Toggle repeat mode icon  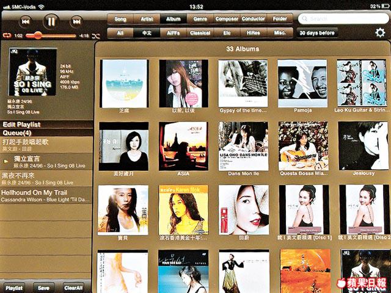click(7, 35)
